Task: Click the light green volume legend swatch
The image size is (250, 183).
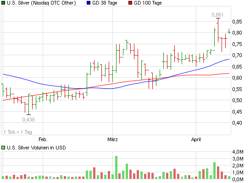Action: [3, 148]
